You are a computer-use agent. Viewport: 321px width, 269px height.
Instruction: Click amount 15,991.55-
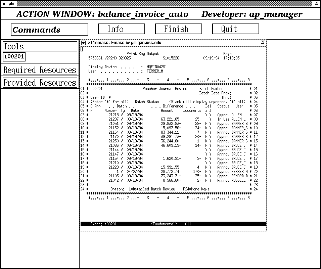171,167
